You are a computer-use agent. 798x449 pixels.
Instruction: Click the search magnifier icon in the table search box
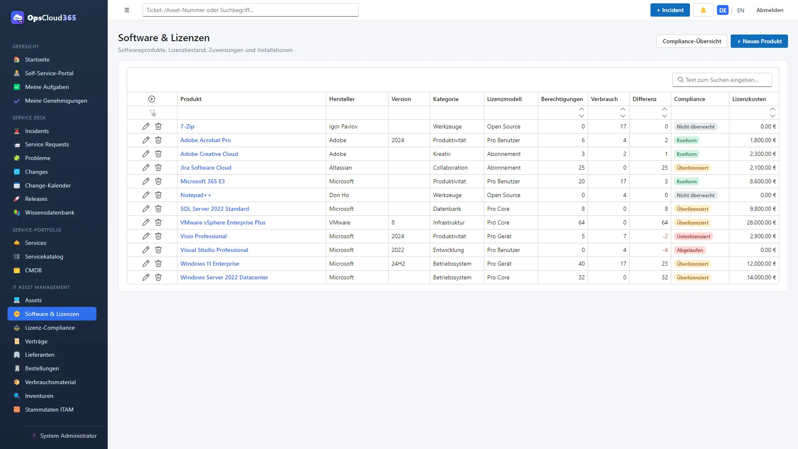(680, 80)
